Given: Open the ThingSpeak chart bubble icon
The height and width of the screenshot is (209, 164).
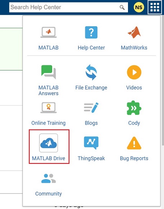Looking at the screenshot, I should coord(91,143).
